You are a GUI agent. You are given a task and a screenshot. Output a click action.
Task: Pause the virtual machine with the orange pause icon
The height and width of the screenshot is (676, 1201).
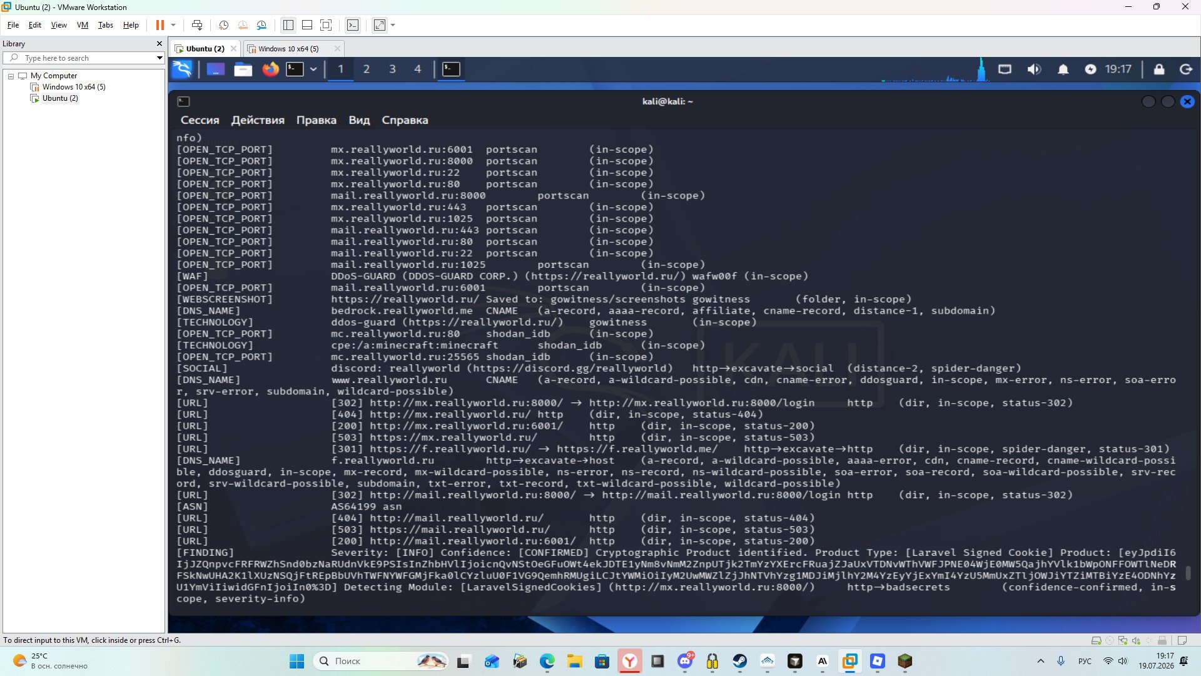coord(160,25)
